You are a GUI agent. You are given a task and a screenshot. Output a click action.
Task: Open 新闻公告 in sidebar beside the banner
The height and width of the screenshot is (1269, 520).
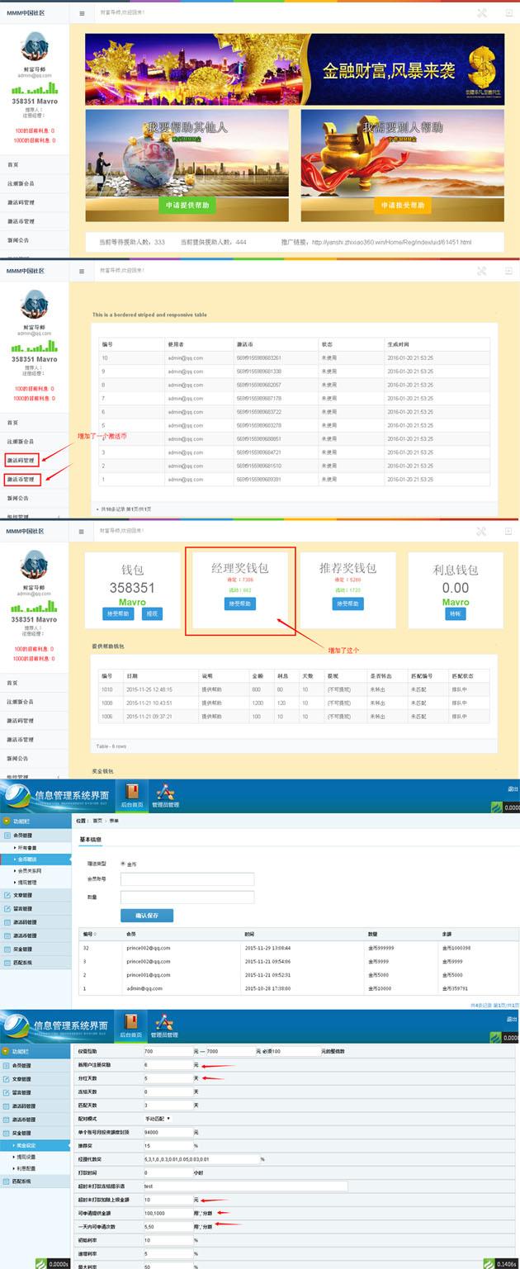(x=19, y=240)
